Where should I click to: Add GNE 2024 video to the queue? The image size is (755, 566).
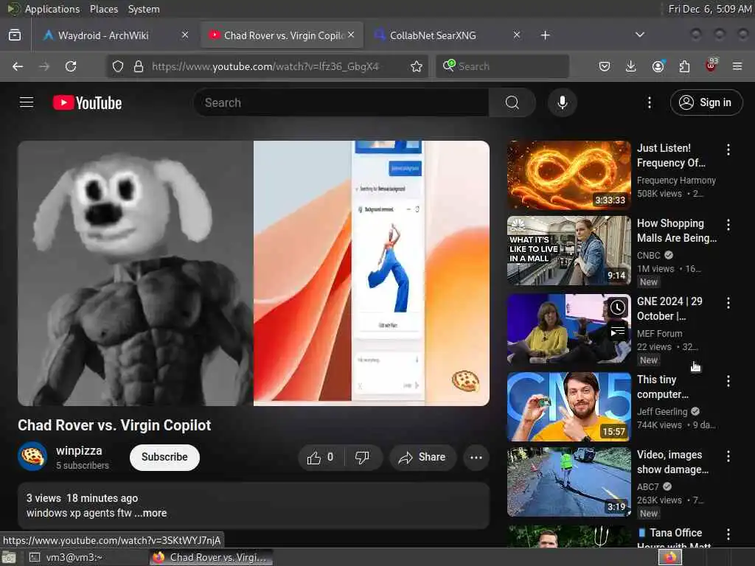(x=617, y=332)
